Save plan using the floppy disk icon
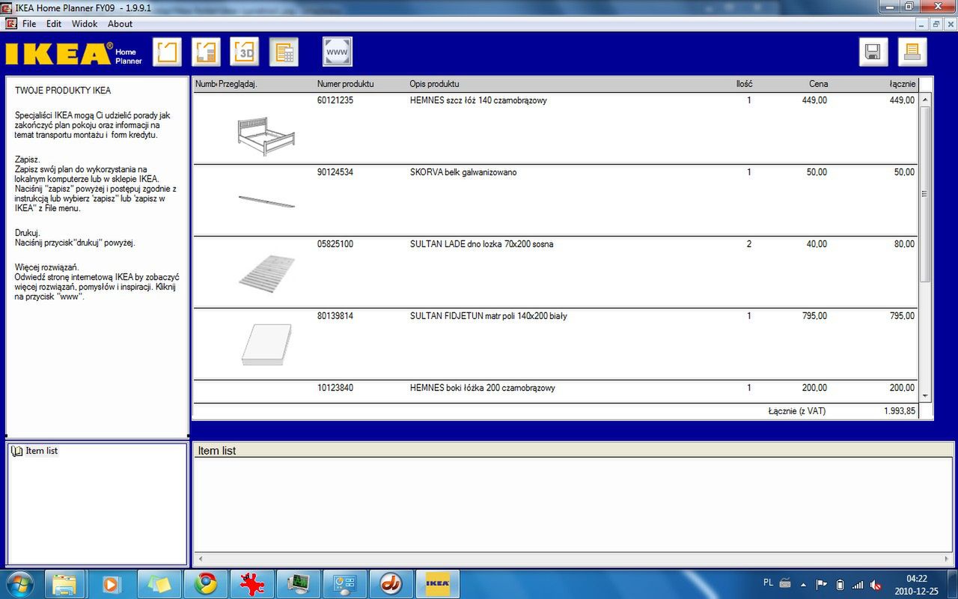The height and width of the screenshot is (599, 958). point(873,52)
